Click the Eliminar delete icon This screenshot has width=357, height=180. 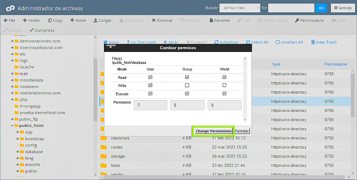(x=154, y=20)
